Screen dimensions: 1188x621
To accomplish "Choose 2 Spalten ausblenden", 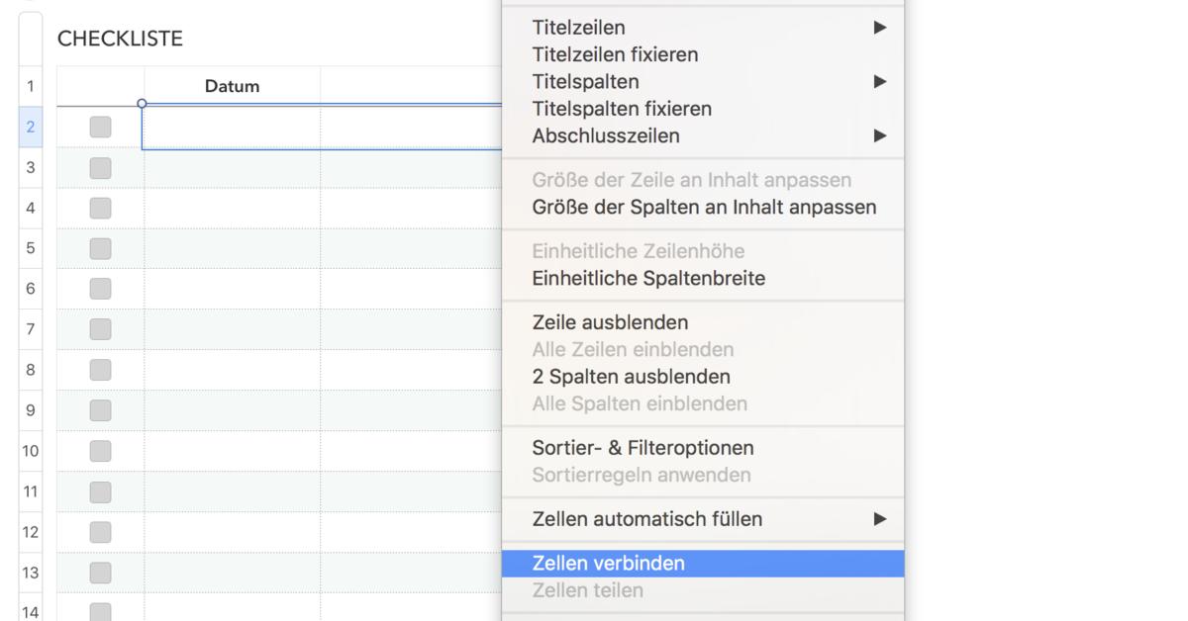I will [631, 377].
